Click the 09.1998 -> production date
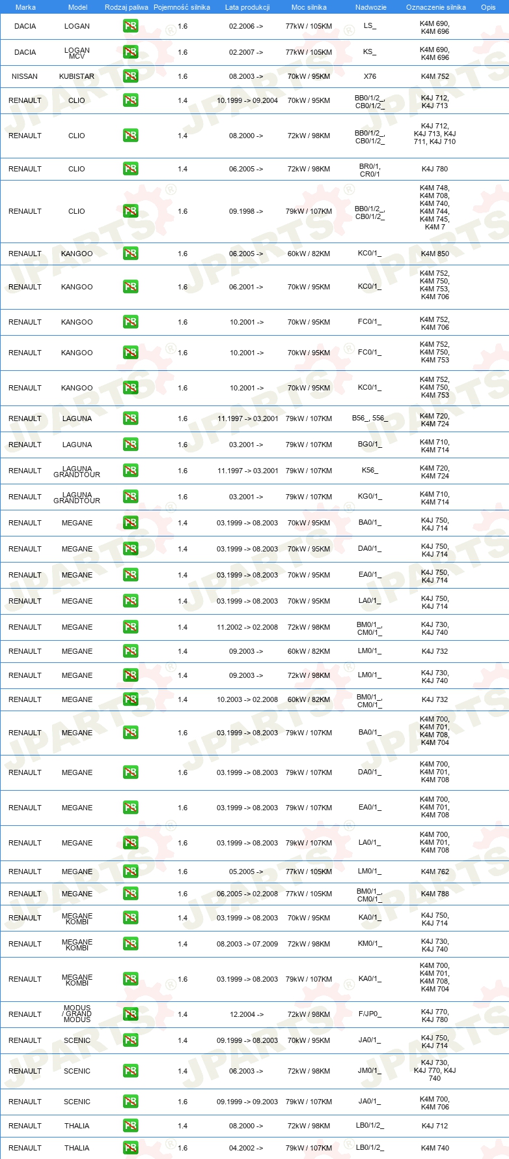This screenshot has width=509, height=1159. 246,212
